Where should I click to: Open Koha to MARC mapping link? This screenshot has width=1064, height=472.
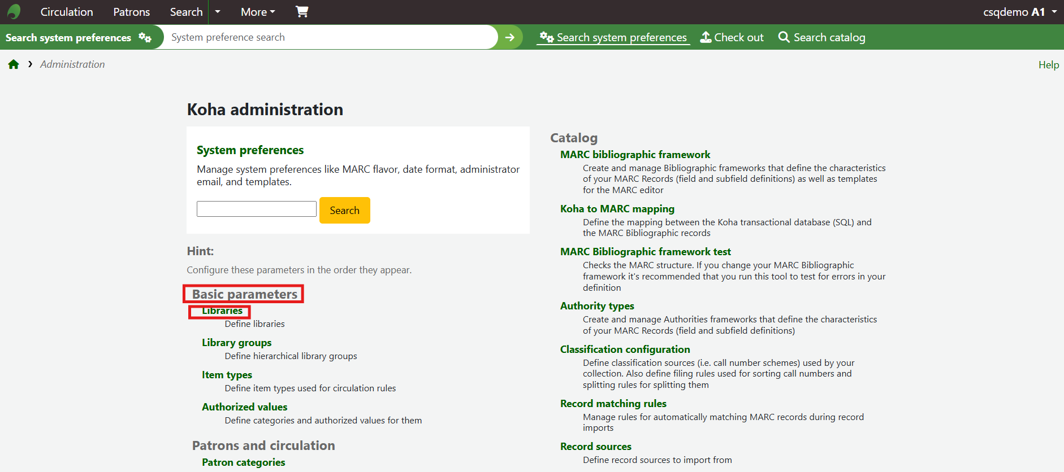617,209
